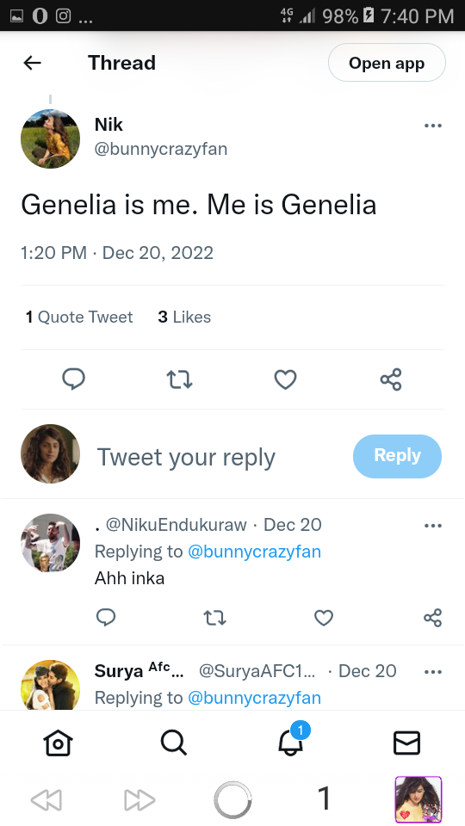The width and height of the screenshot is (465, 826).
Task: Click the blue Reply button
Action: click(x=397, y=456)
